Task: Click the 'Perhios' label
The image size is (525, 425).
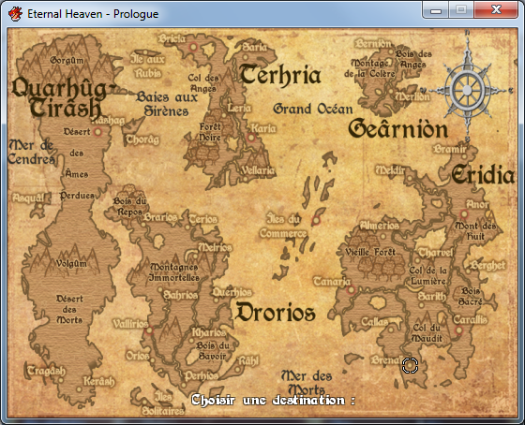Action: click(x=202, y=375)
